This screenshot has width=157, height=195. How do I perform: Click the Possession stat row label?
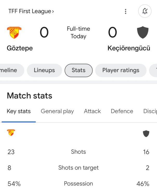tap(78, 184)
